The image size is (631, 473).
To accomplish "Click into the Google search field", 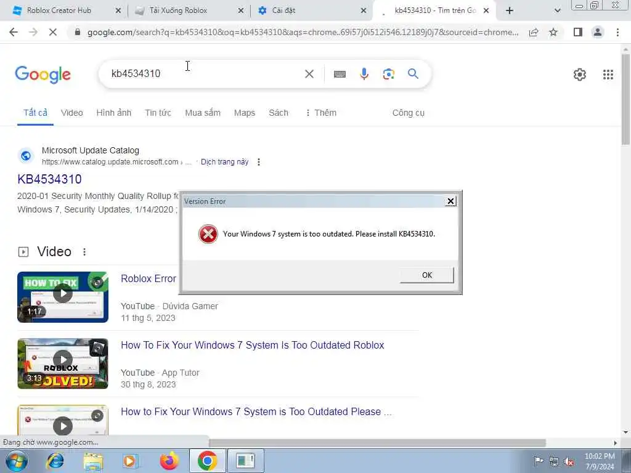I will pos(205,74).
